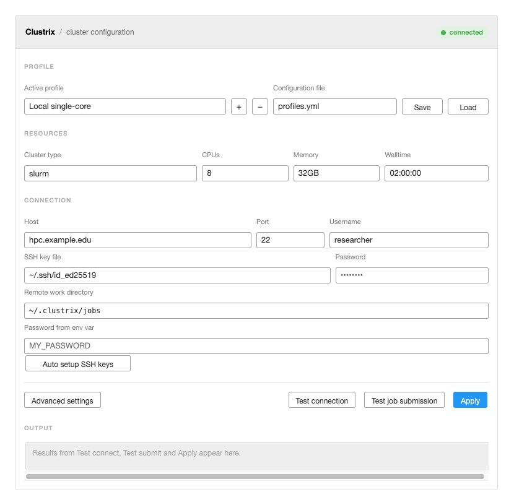Focus the CPUs input
Viewport: 514px width, 497px height.
[x=245, y=173]
